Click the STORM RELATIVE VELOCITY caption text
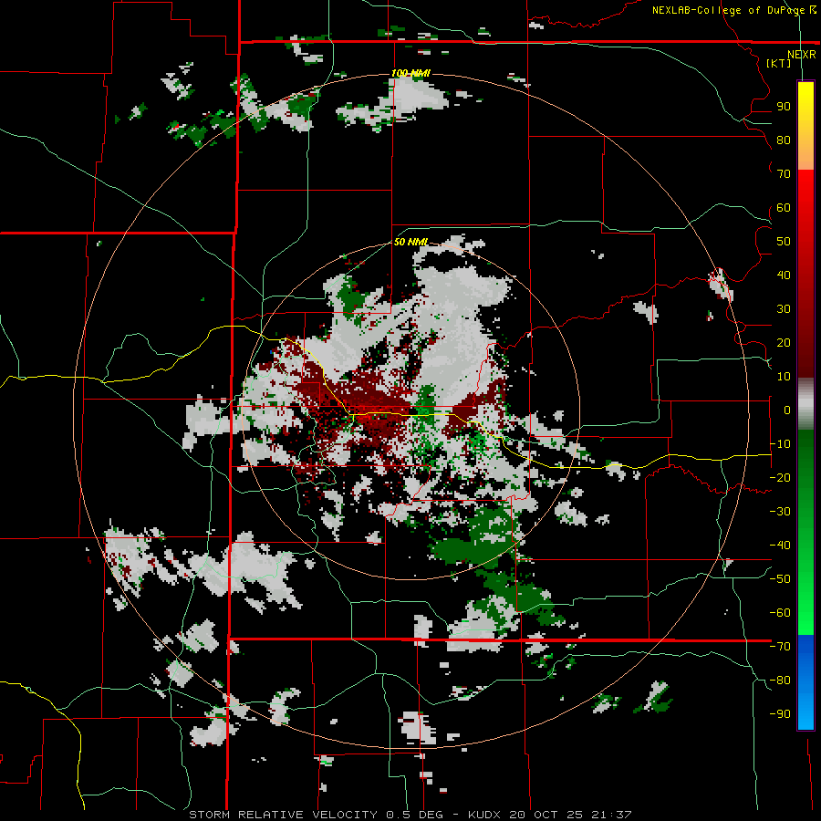Viewport: 821px width, 821px height. click(x=283, y=815)
